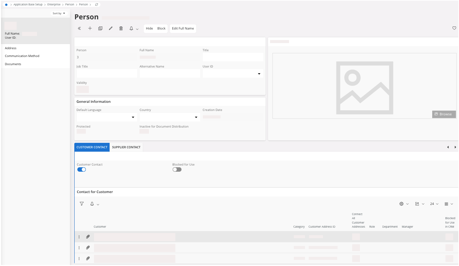Turn off the Customer Contact toggle
Image resolution: width=459 pixels, height=266 pixels.
point(81,170)
